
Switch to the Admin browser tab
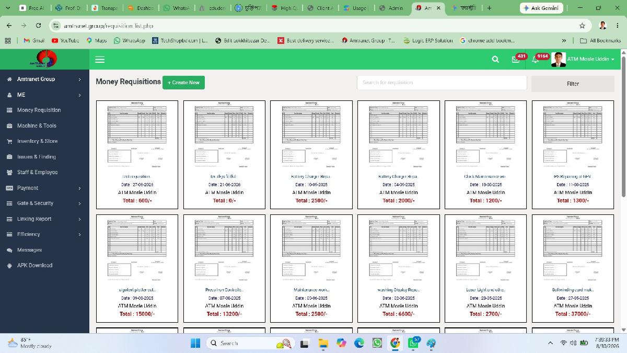(392, 8)
